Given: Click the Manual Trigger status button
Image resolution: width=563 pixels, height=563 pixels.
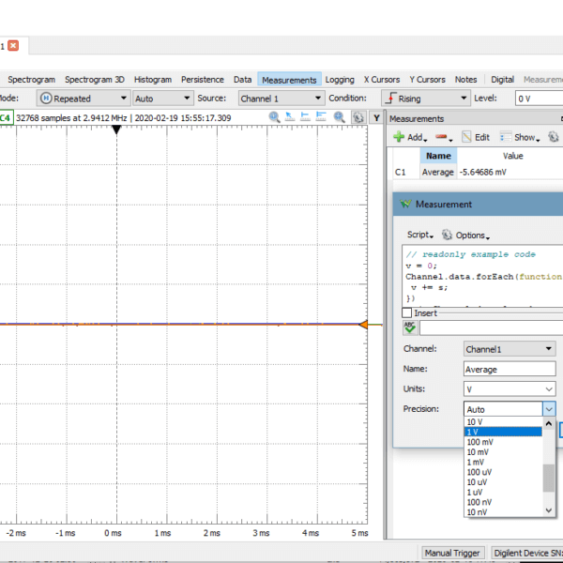Looking at the screenshot, I should click(452, 553).
